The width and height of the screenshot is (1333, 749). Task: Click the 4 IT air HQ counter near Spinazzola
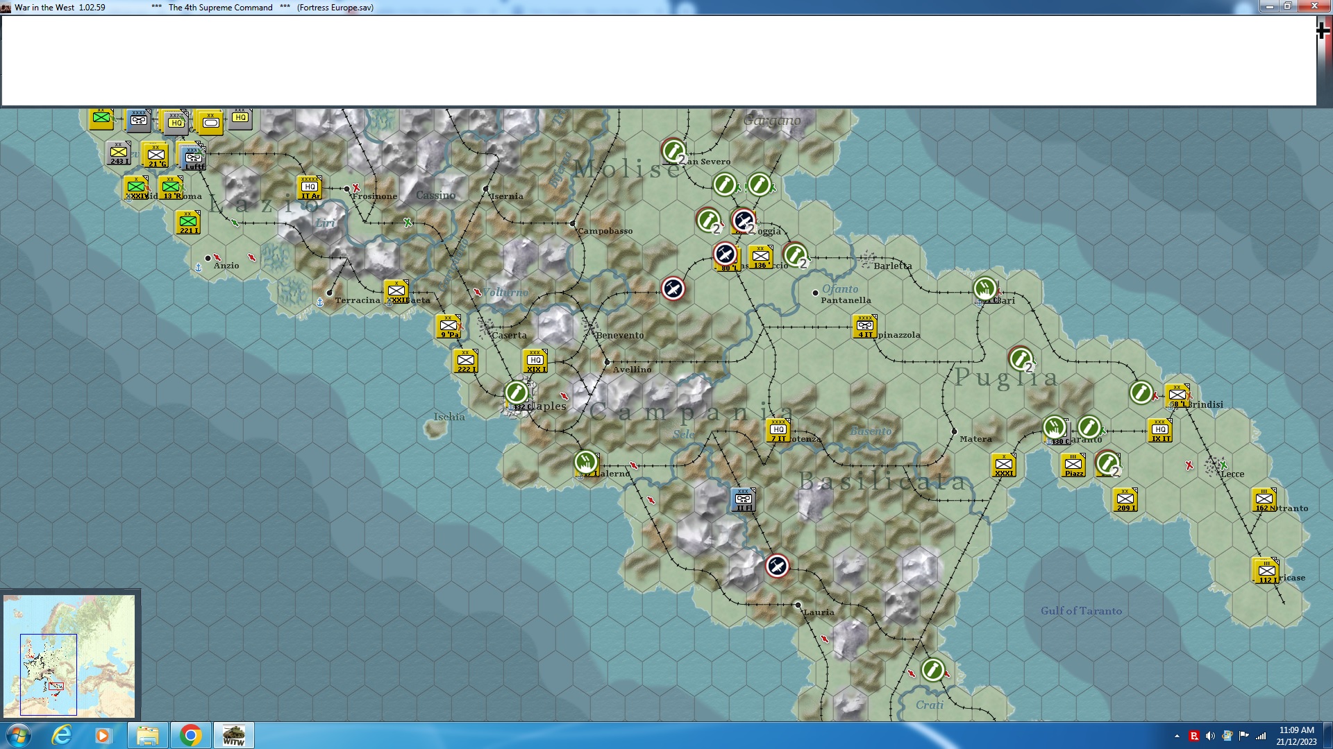tap(865, 327)
